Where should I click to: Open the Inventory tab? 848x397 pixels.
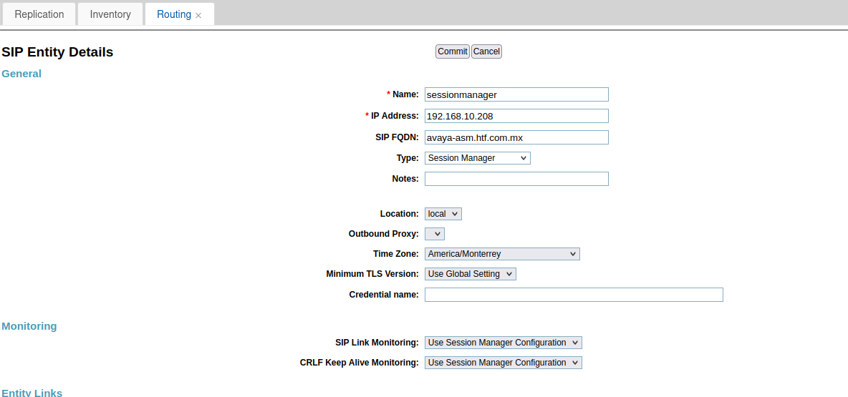point(110,14)
